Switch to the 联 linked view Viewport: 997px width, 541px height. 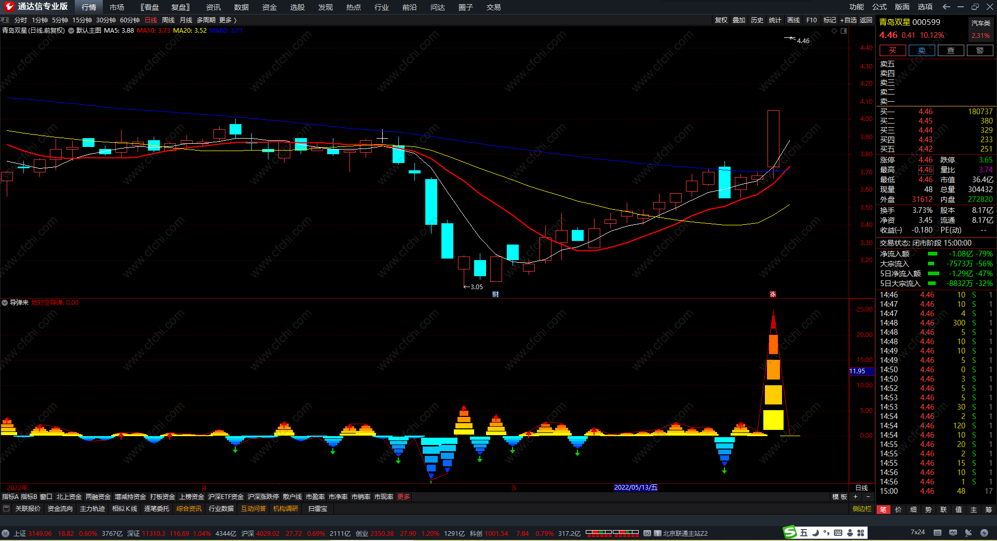coord(944,509)
